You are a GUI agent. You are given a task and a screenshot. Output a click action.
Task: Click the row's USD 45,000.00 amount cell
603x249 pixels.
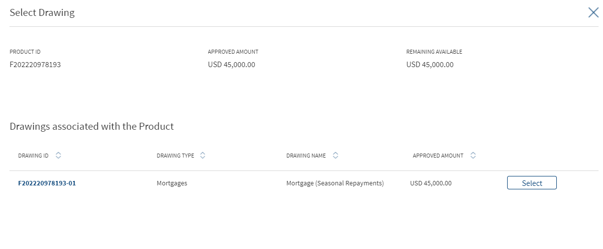[431, 183]
